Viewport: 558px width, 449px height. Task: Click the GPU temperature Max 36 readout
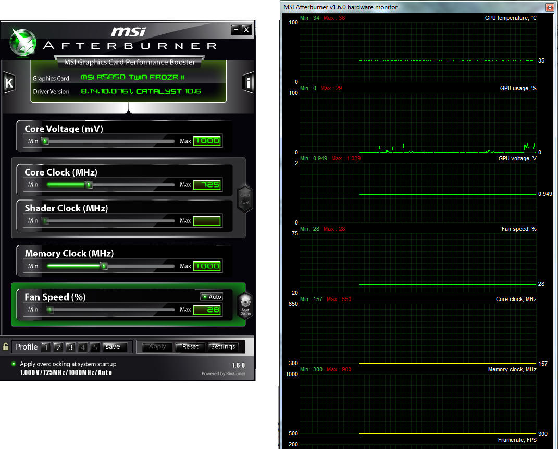pos(334,18)
